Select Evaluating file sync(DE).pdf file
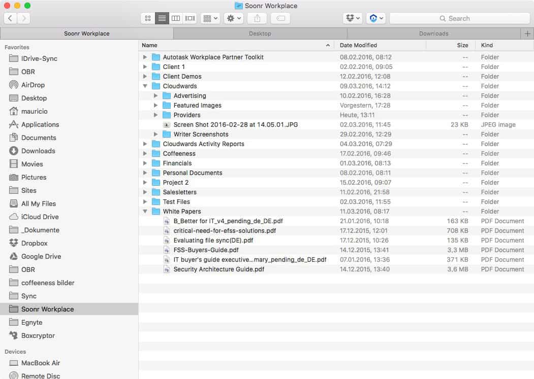This screenshot has height=379, width=534. (336, 240)
